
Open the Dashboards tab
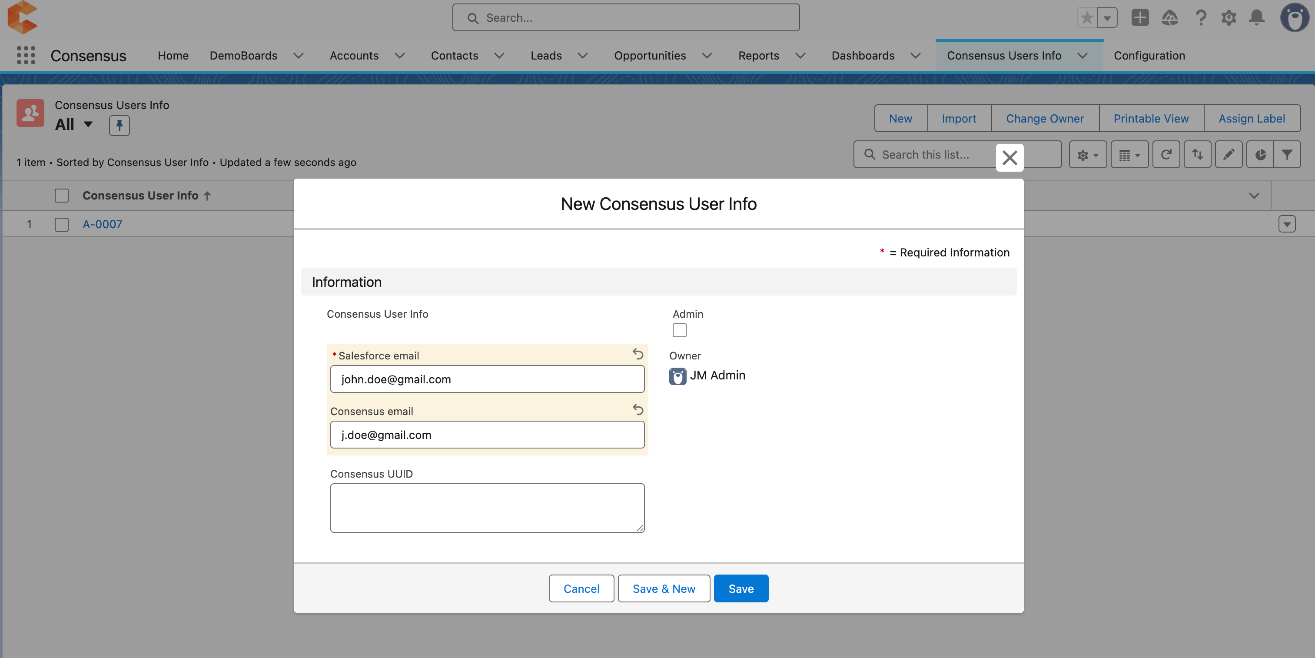pyautogui.click(x=863, y=56)
